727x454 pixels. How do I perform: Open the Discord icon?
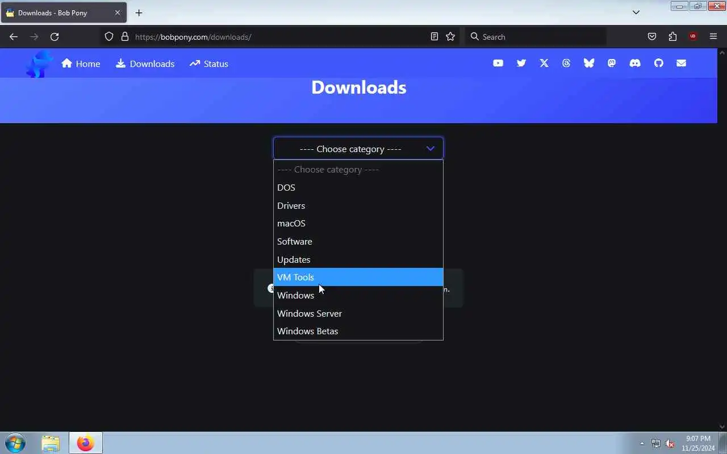[635, 64]
